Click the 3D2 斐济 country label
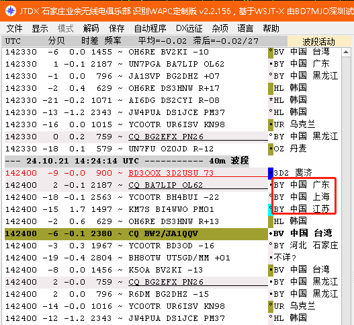354x325 pixels. [293, 173]
